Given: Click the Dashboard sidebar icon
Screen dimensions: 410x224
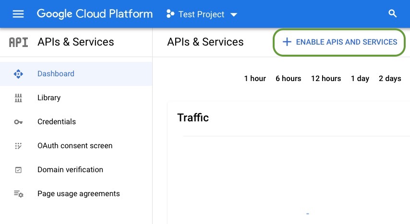Looking at the screenshot, I should point(18,74).
